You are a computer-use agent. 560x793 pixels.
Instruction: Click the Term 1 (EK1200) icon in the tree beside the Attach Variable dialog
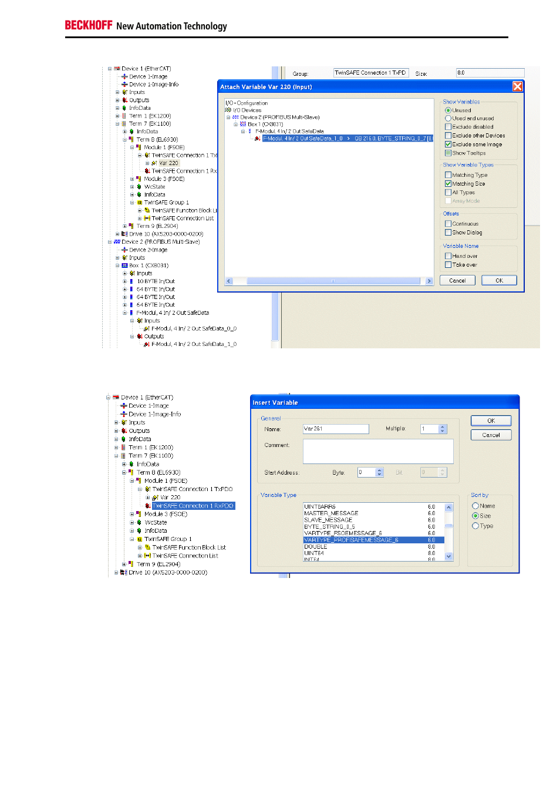[124, 116]
